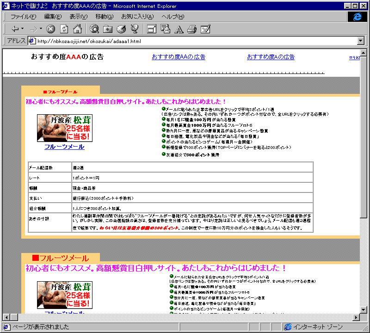Follow the おすすめ度AAの広告 link
The image size is (370, 333).
point(179,57)
